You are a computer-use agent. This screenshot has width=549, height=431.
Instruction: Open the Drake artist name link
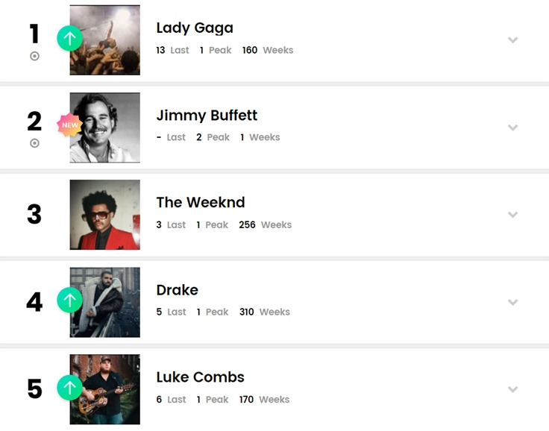click(178, 290)
